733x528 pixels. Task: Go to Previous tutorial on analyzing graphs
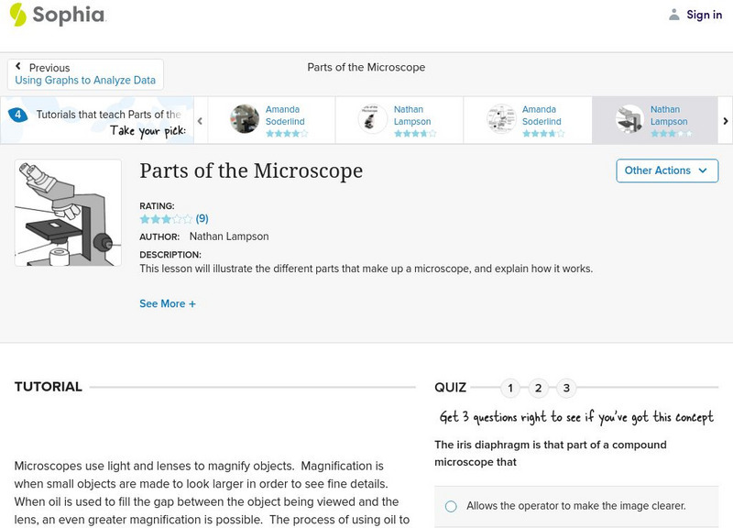point(85,74)
